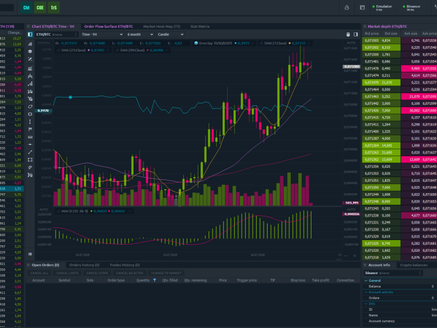Select the diagonal trend line tool
437x328 pixels.
tap(30, 152)
